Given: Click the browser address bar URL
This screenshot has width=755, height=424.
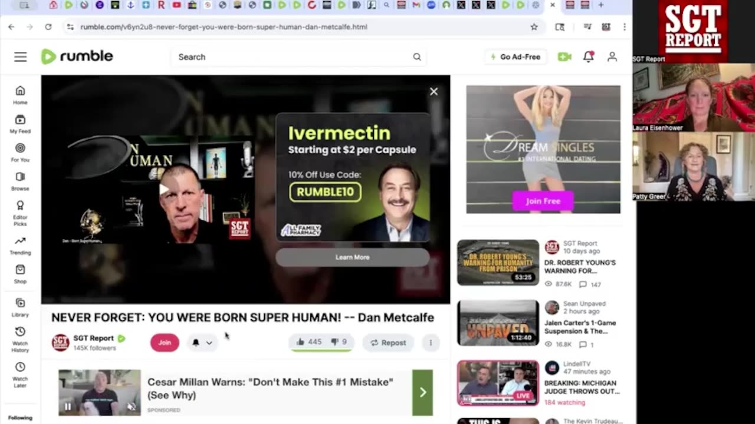Looking at the screenshot, I should click(x=224, y=26).
